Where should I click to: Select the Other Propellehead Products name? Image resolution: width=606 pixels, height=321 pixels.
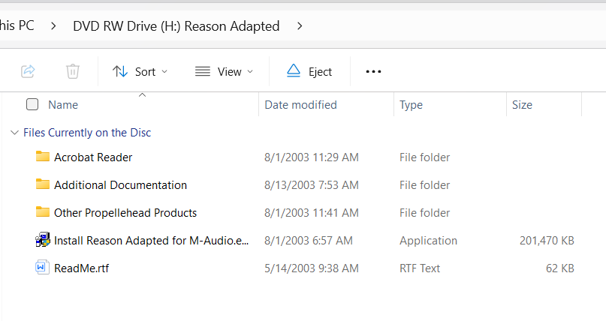tap(125, 213)
